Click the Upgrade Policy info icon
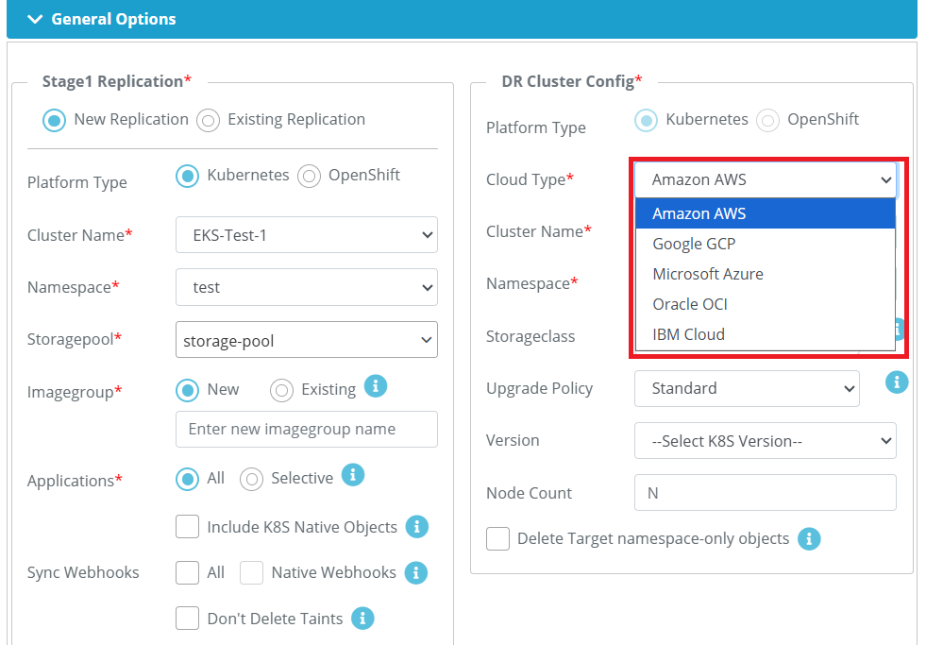The height and width of the screenshot is (645, 926). tap(897, 382)
